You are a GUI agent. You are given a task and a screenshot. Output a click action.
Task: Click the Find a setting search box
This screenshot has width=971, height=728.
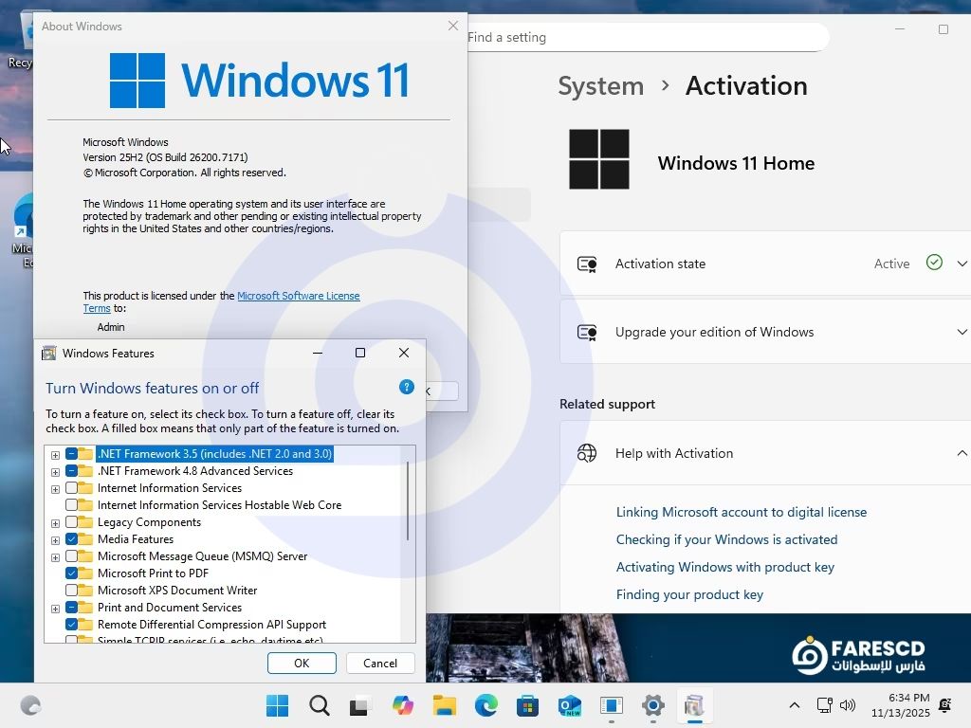click(645, 38)
